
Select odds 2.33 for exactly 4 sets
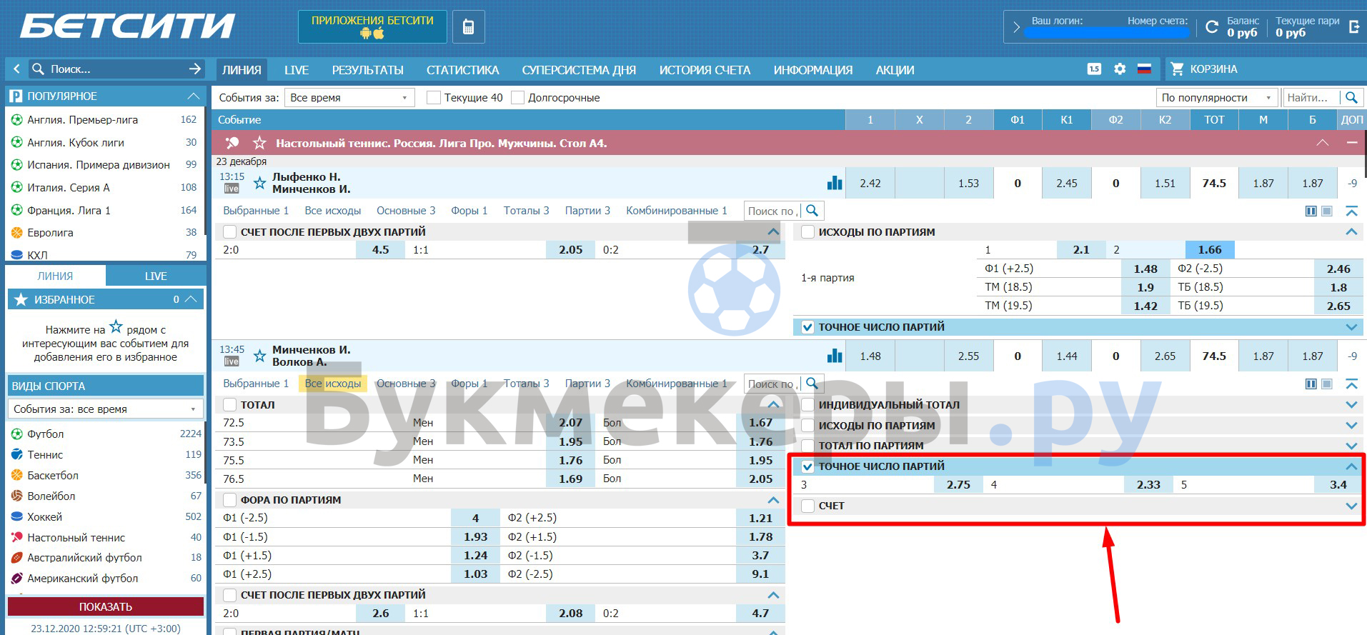(1148, 484)
